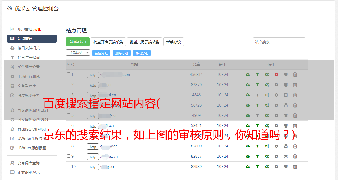Screen dimensions: 338x180
Task: Open the 新手必读 guide button
Action: [x=173, y=42]
